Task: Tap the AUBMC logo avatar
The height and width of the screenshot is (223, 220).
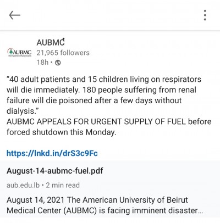Action: click(19, 53)
